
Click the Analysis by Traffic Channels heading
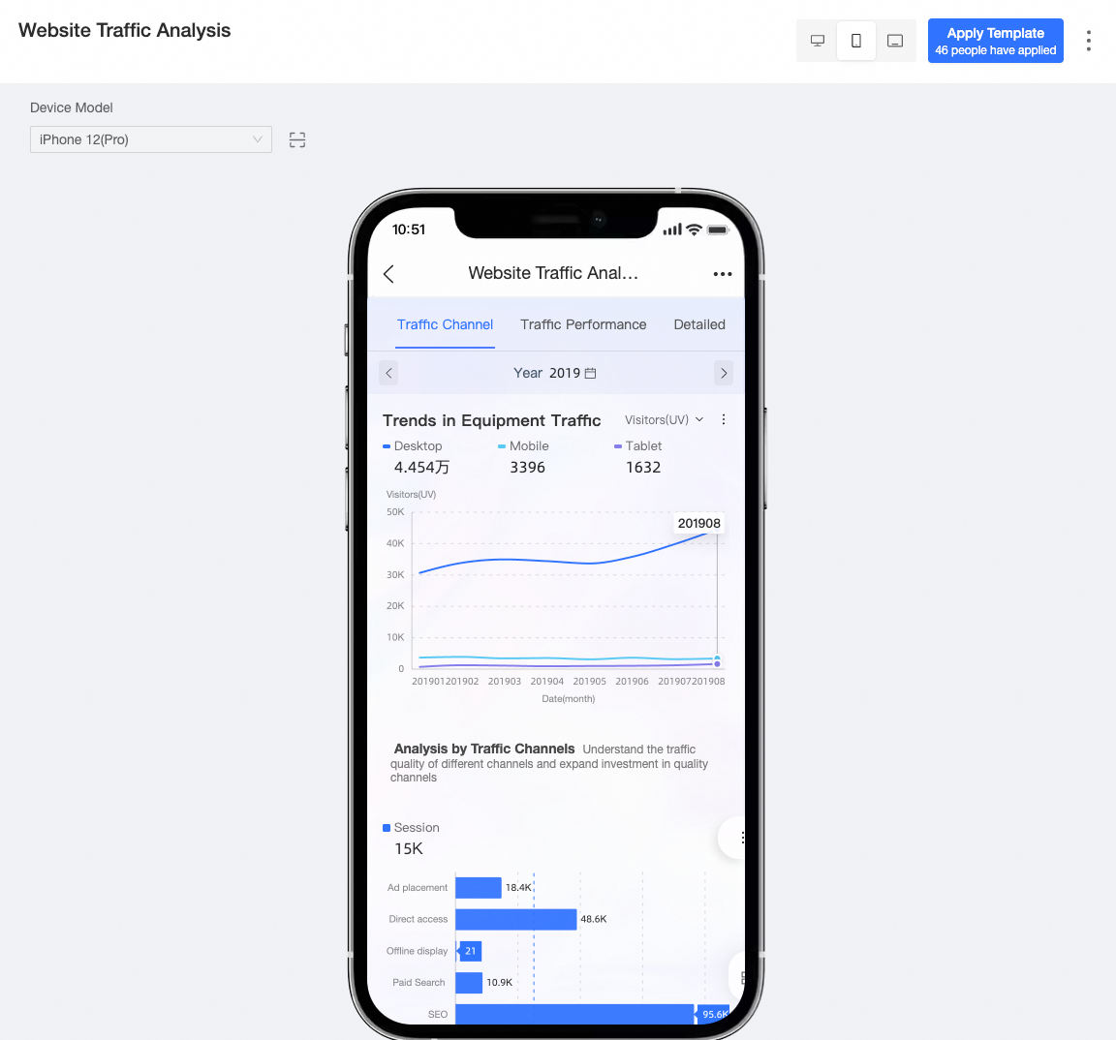(484, 749)
